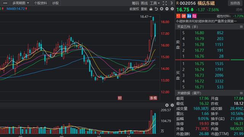The image size is (244, 137).
Task: Select sell level 1 price 16.76
Action: [199, 56]
